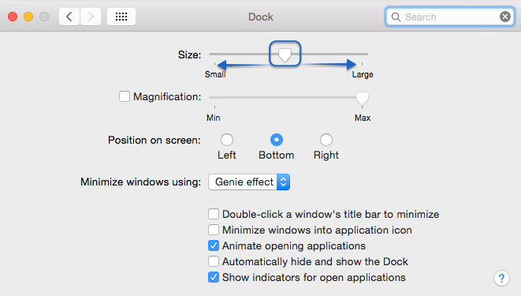The image size is (521, 296).
Task: Open the help question mark button
Action: (x=501, y=278)
